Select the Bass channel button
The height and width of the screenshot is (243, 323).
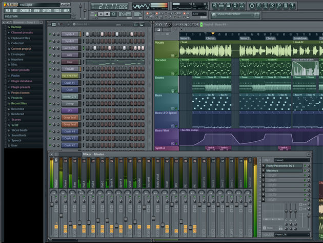70,62
